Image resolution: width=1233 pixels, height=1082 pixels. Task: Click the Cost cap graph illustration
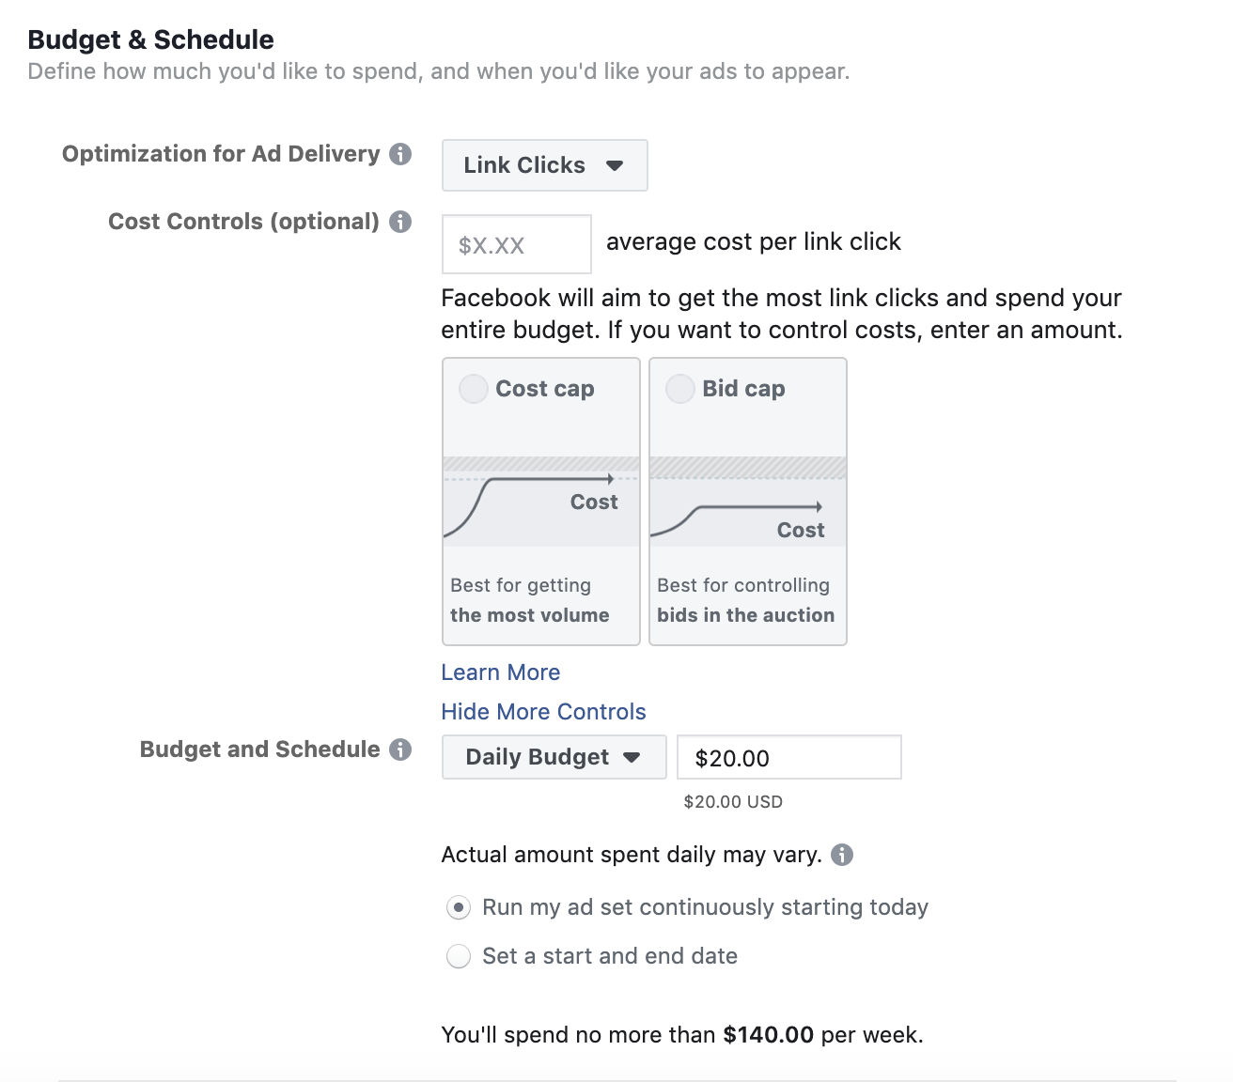click(x=541, y=502)
